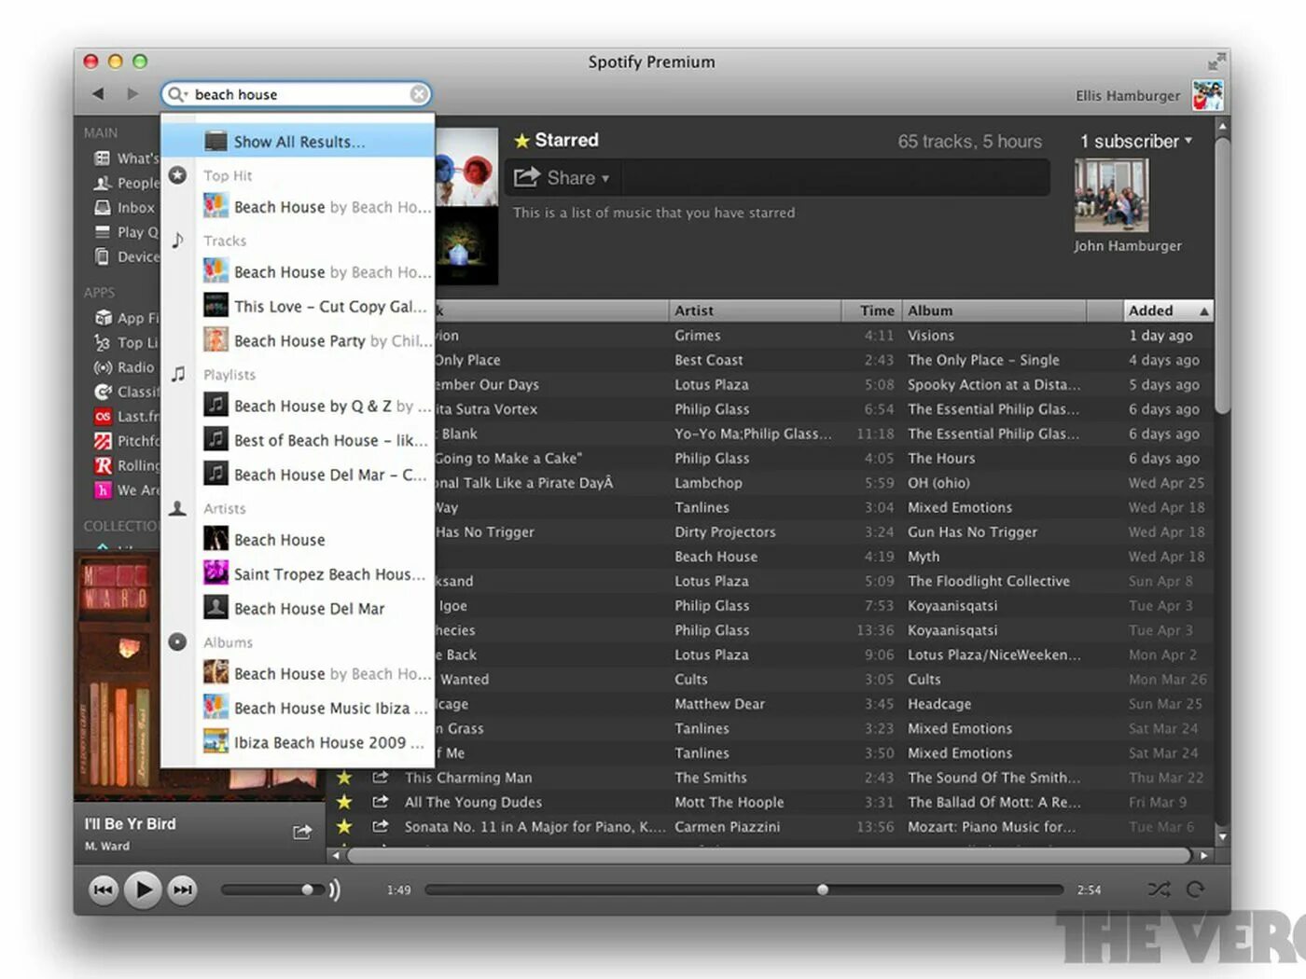Click album Koyaanisqatsi at 7:53 row
1306x979 pixels.
(952, 606)
